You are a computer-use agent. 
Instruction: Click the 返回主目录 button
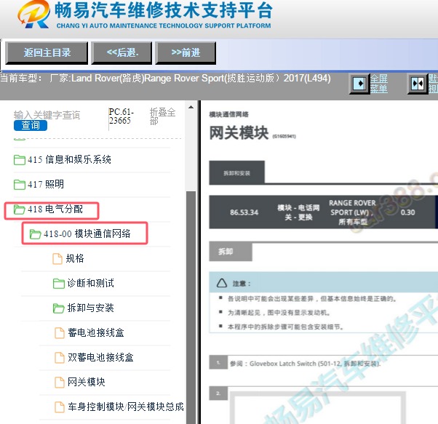pos(47,53)
